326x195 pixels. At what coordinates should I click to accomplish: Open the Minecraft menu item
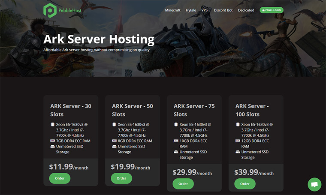[172, 10]
